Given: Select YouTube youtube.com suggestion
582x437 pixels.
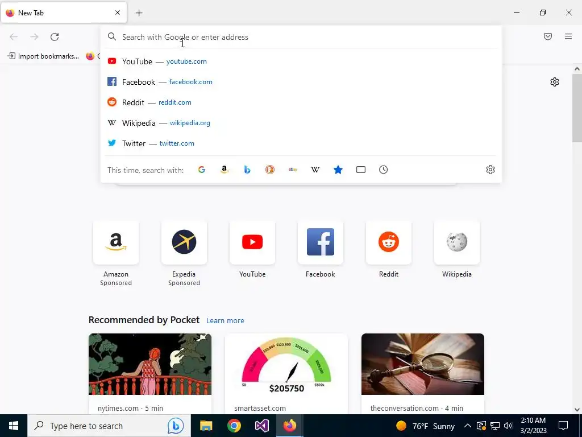Looking at the screenshot, I should (x=301, y=61).
